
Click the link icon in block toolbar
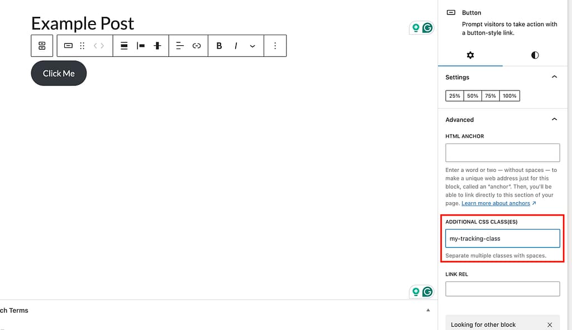197,46
